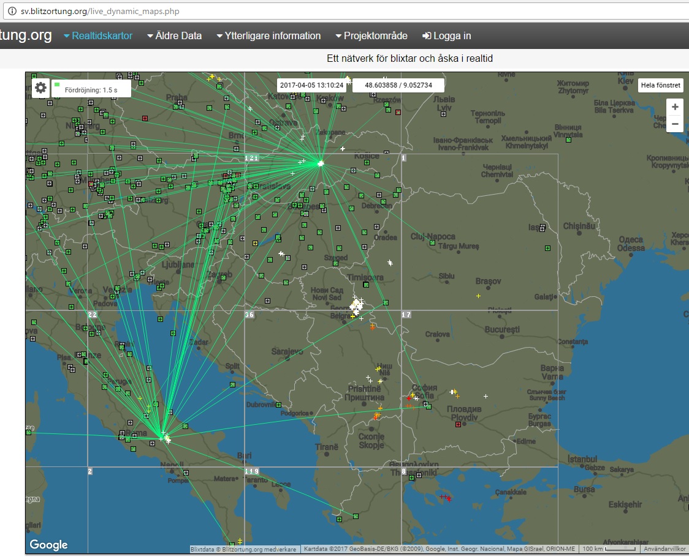689x557 pixels.
Task: Click the green station marker near Cluj-Napoca
Action: [432, 243]
